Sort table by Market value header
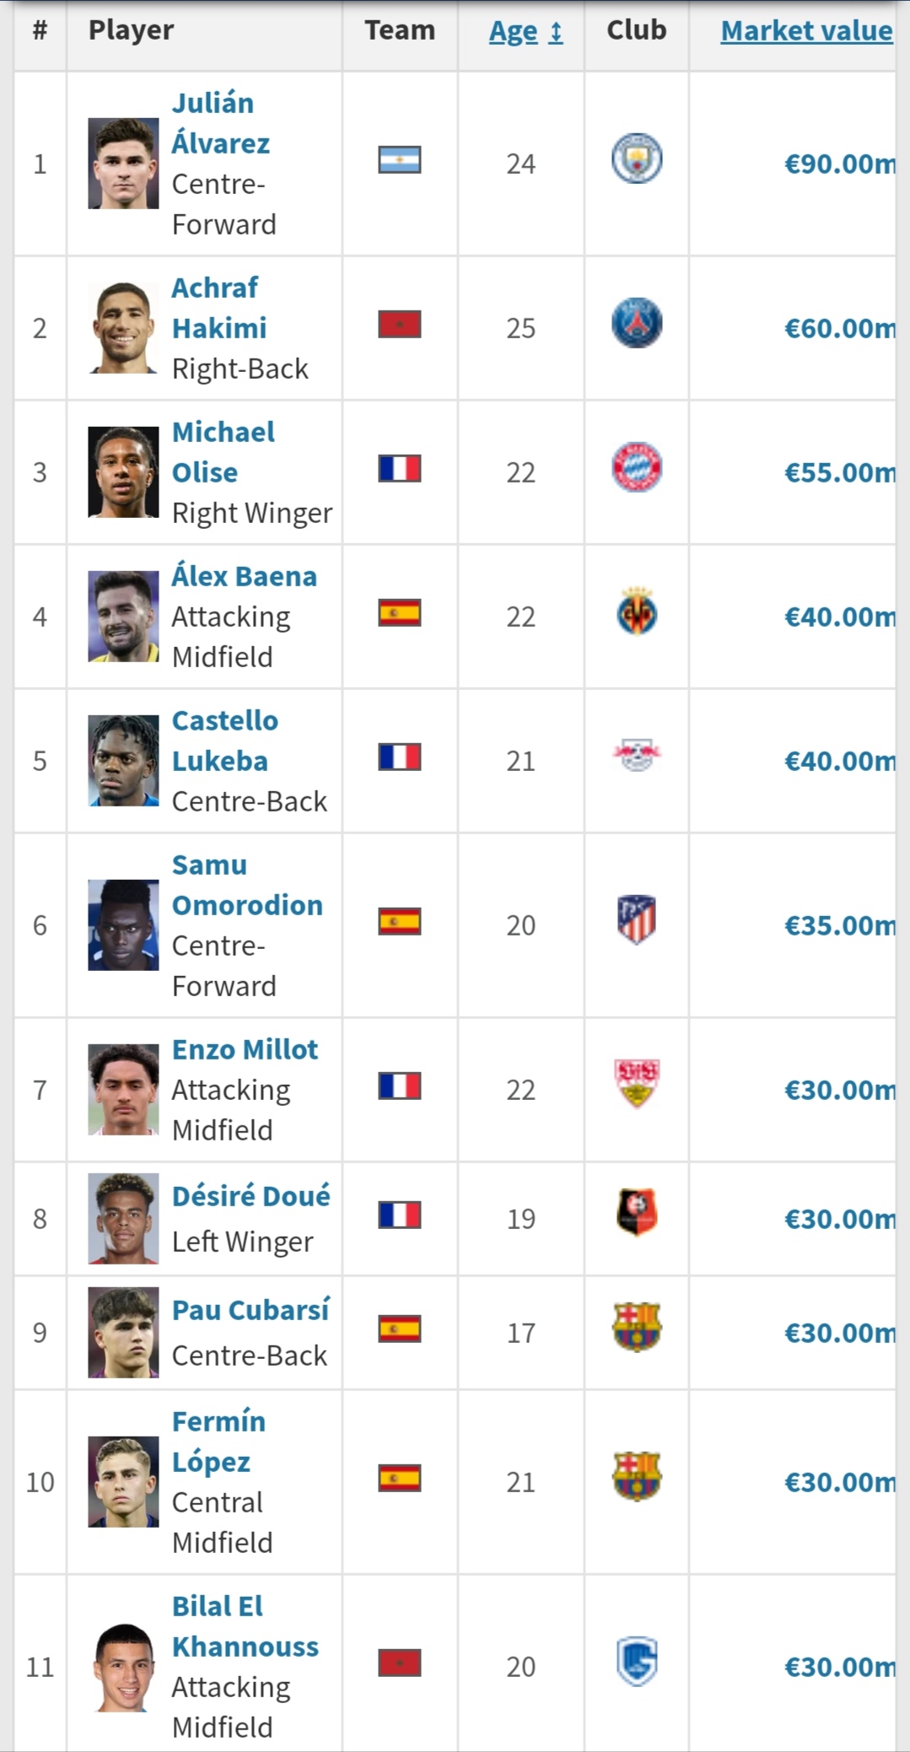Image resolution: width=910 pixels, height=1752 pixels. tap(807, 31)
